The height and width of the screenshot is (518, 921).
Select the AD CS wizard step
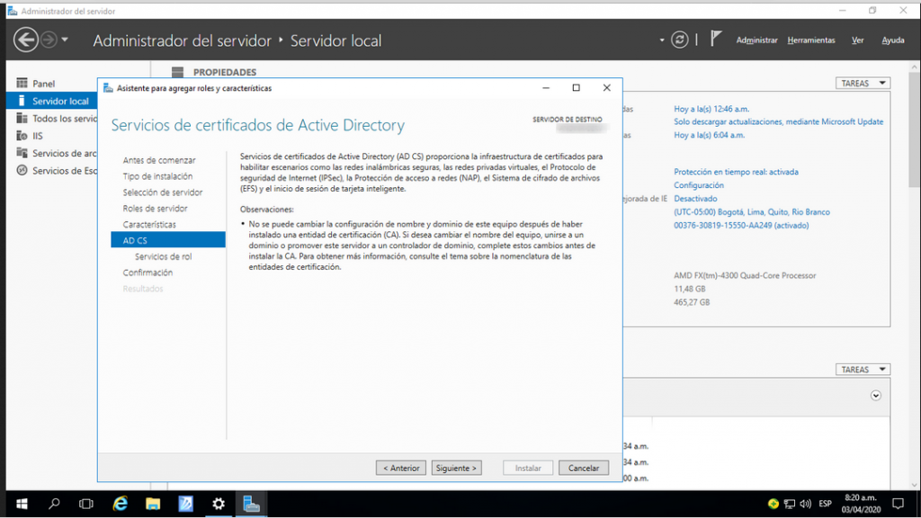(x=168, y=240)
